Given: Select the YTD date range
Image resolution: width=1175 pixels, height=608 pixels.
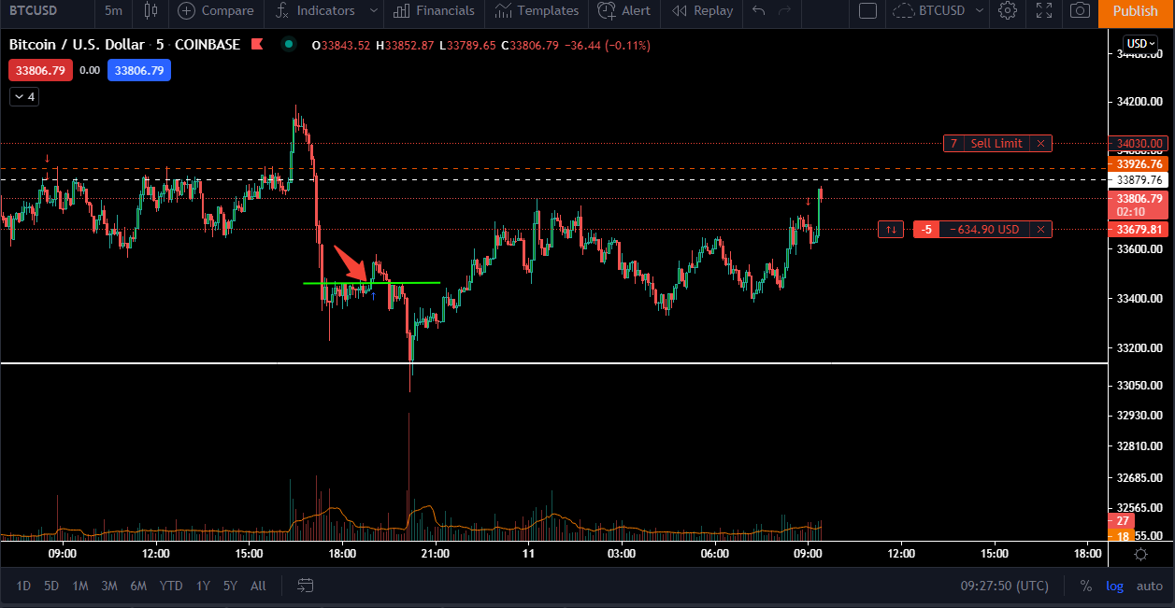Looking at the screenshot, I should (171, 586).
